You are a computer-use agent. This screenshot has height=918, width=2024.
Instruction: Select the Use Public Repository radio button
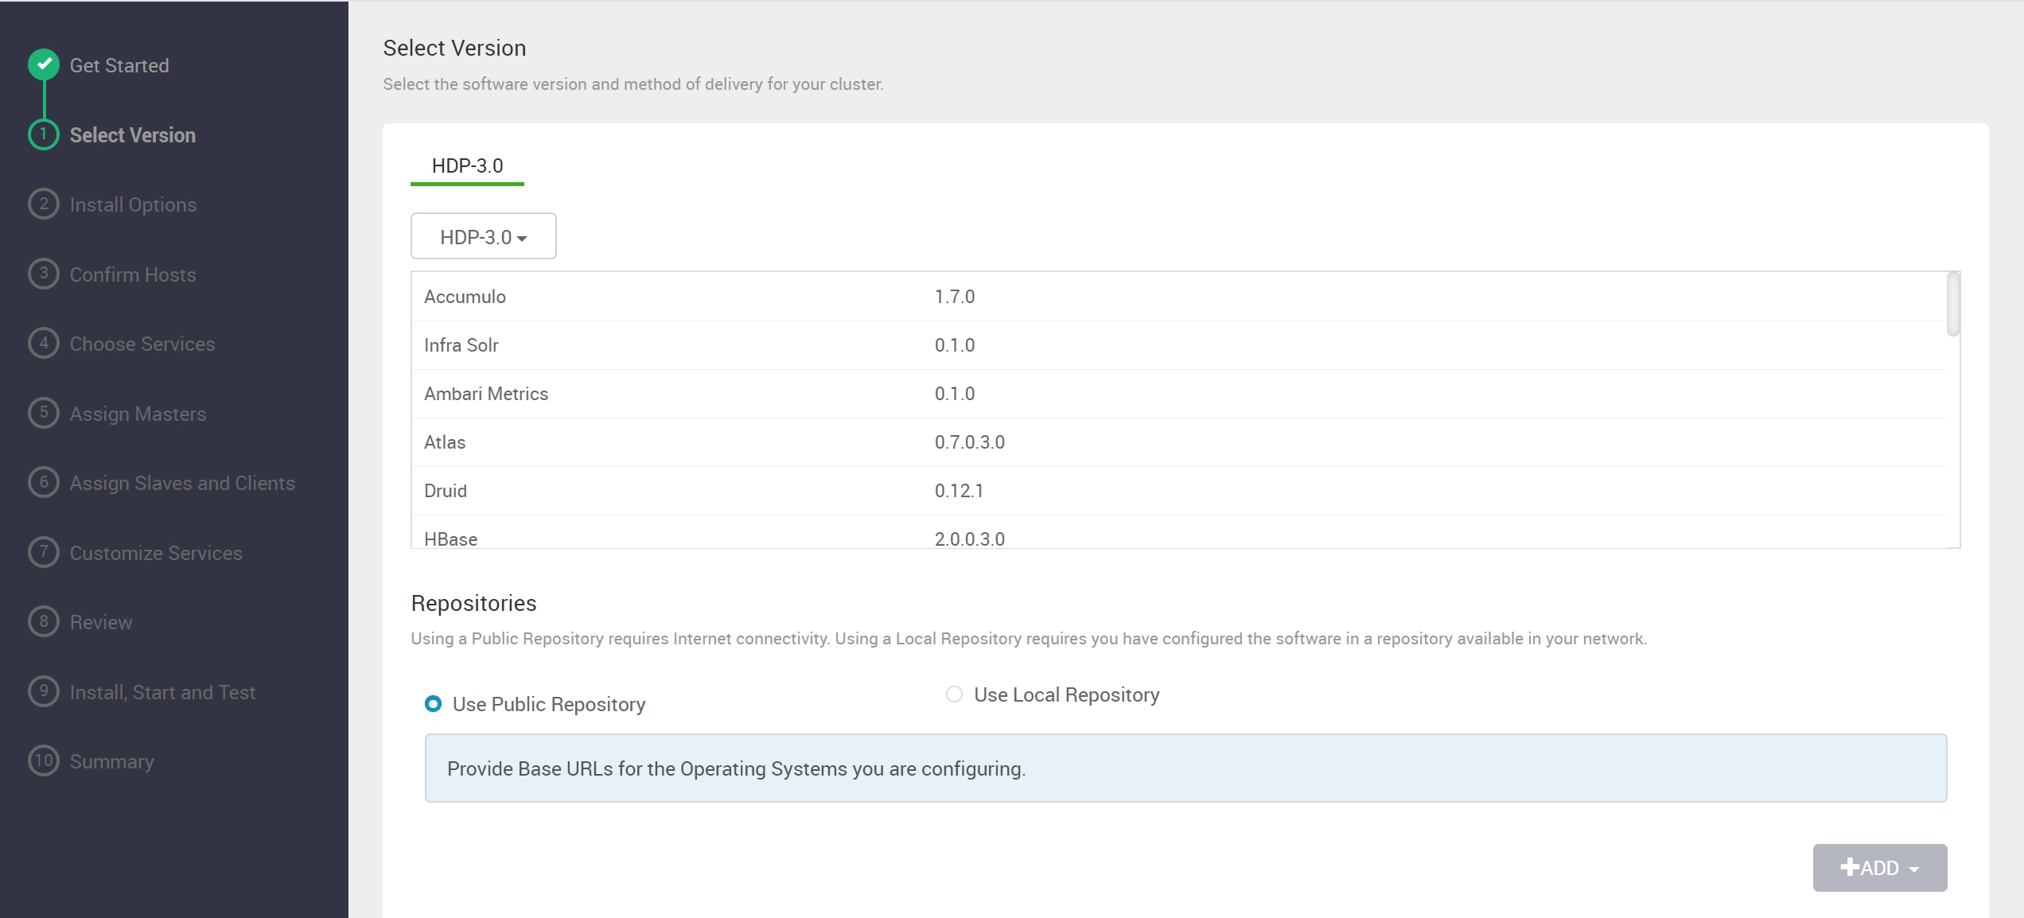[x=433, y=704]
